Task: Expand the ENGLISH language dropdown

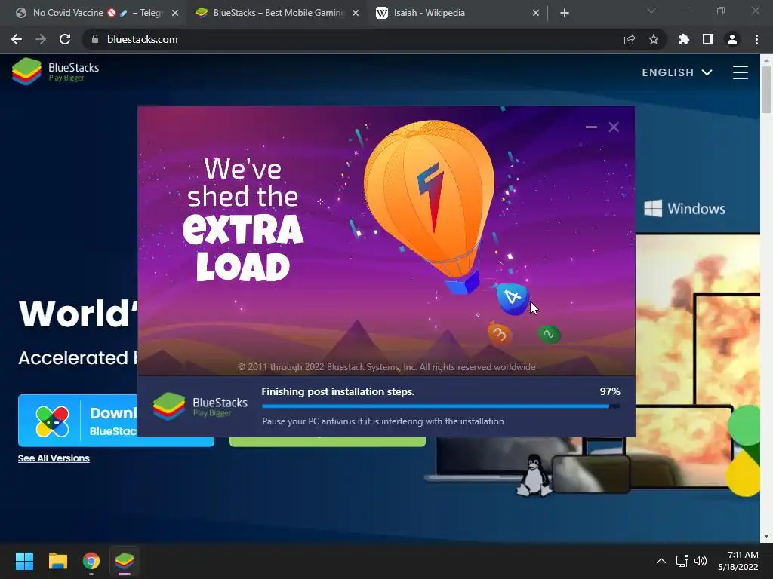Action: pyautogui.click(x=677, y=72)
